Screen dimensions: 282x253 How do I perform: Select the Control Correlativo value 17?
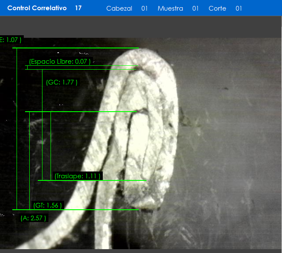(78, 8)
